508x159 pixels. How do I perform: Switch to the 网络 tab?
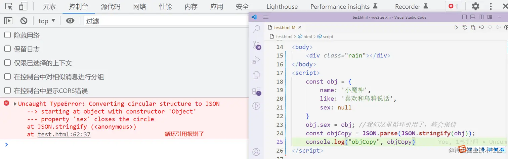[x=139, y=6]
